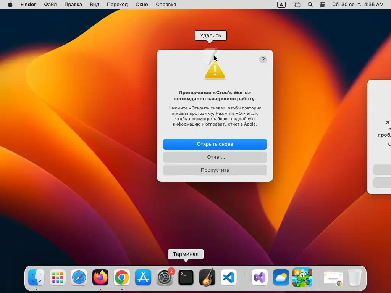The width and height of the screenshot is (391, 293).
Task: Launch Firefox from the Dock
Action: (x=100, y=277)
